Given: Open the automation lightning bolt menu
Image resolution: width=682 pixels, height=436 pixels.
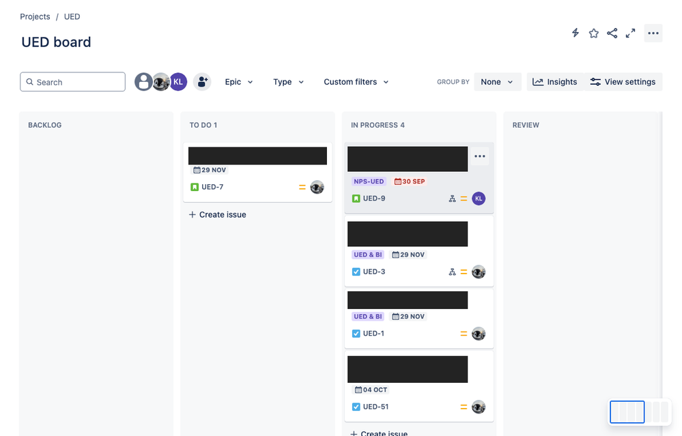Looking at the screenshot, I should pyautogui.click(x=576, y=33).
